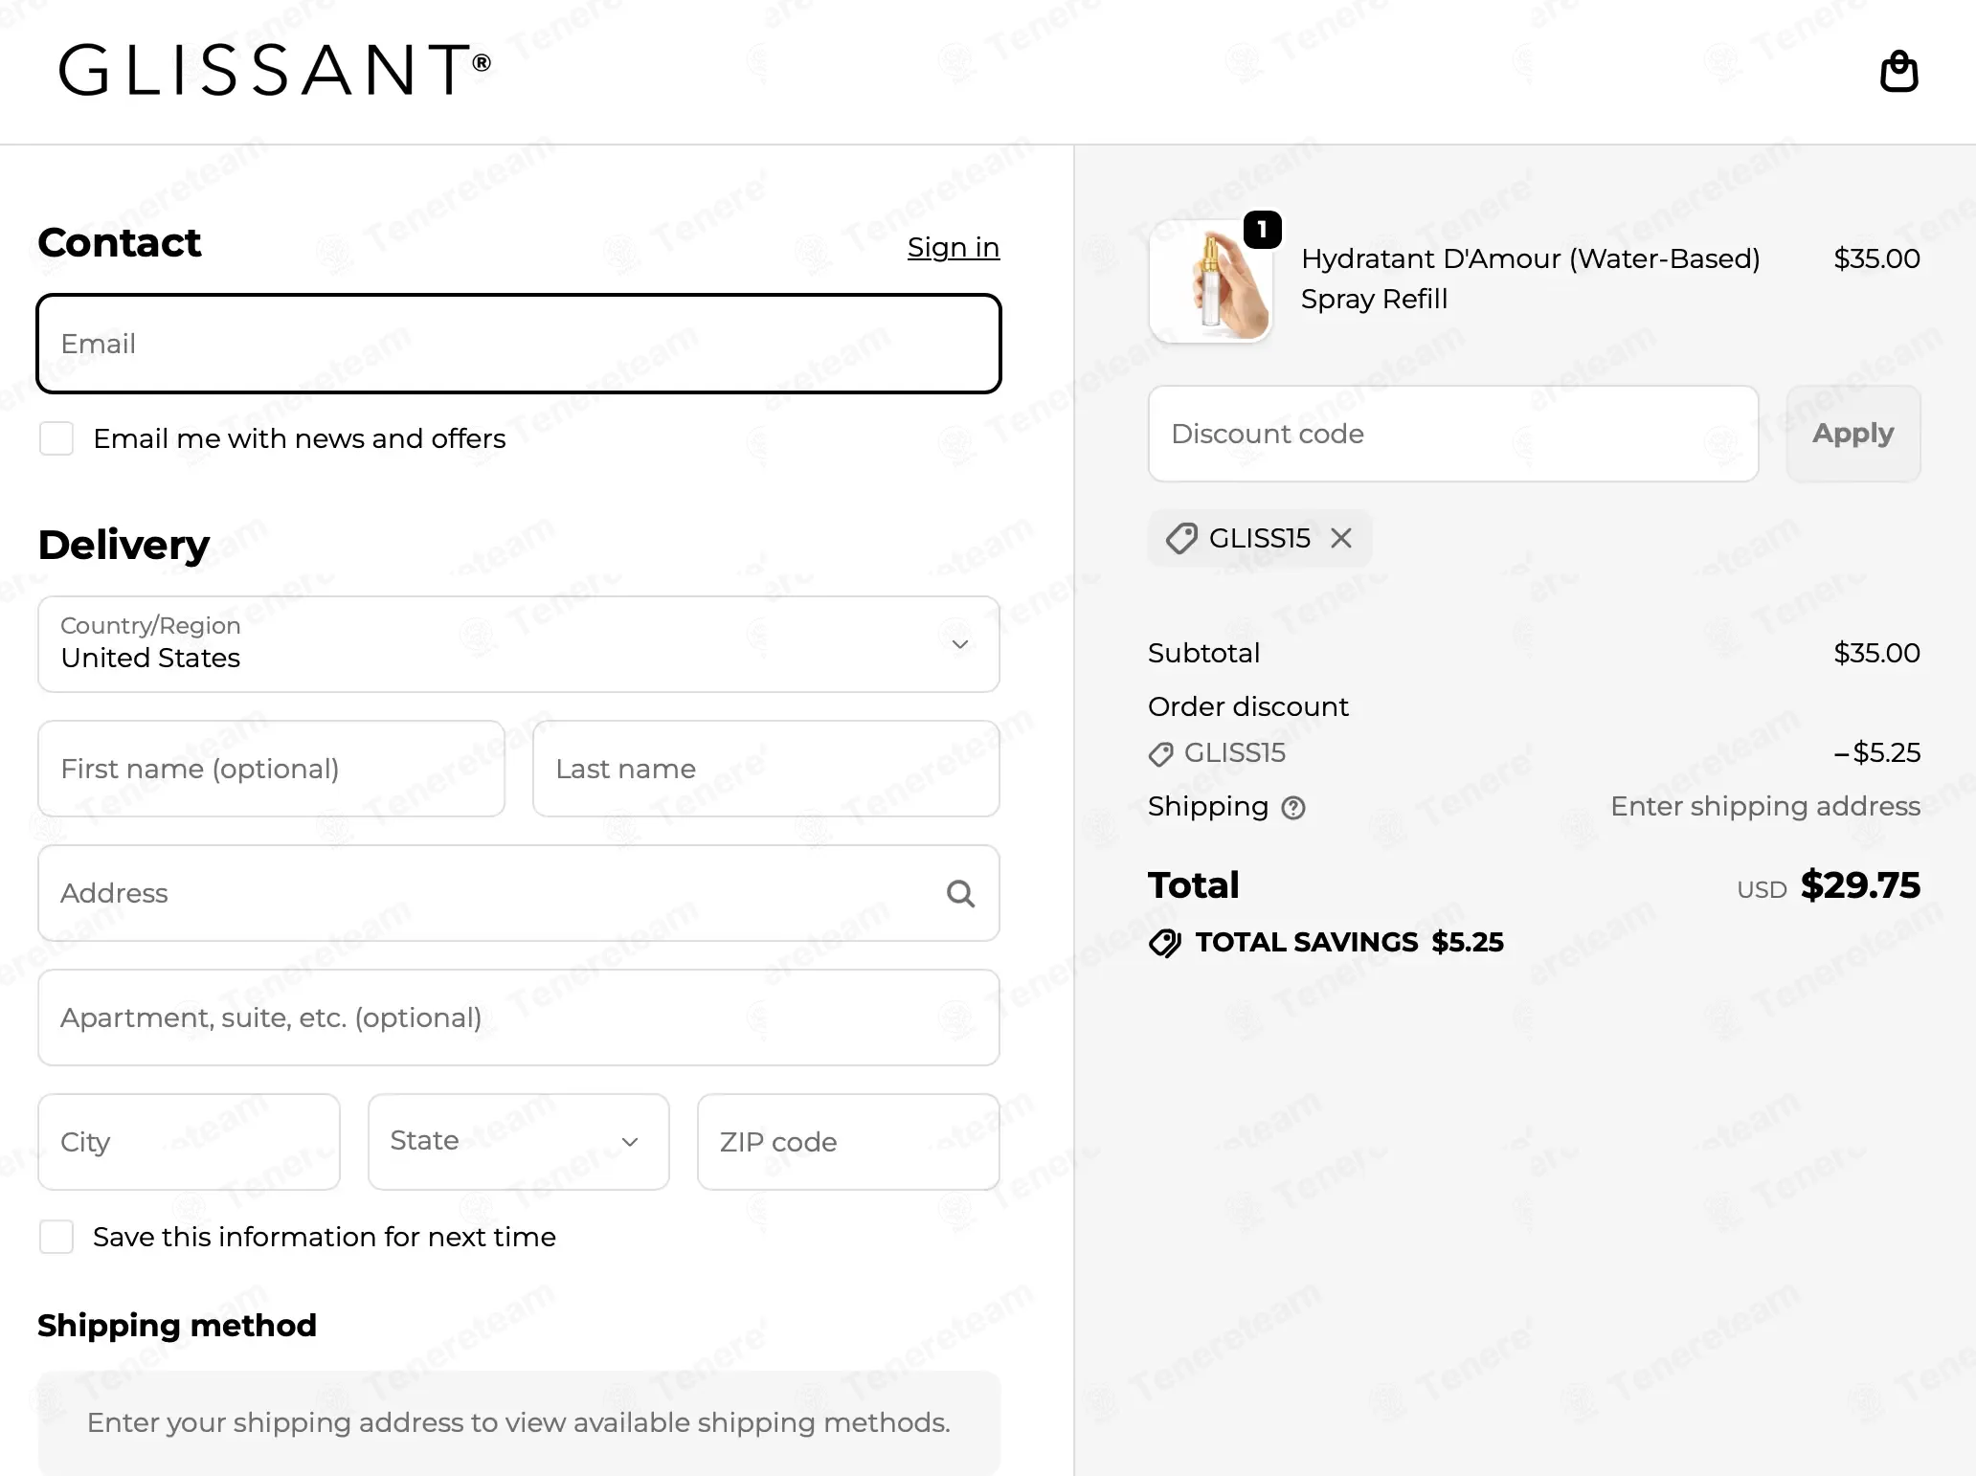Click the Hydratant D'Amour product thumbnail
Viewport: 1976px width, 1476px height.
[x=1211, y=281]
